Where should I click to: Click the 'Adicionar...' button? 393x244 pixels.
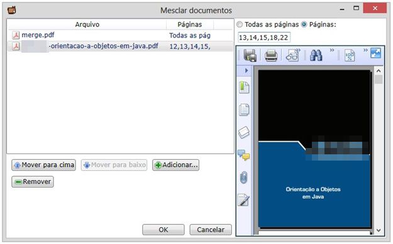click(175, 165)
